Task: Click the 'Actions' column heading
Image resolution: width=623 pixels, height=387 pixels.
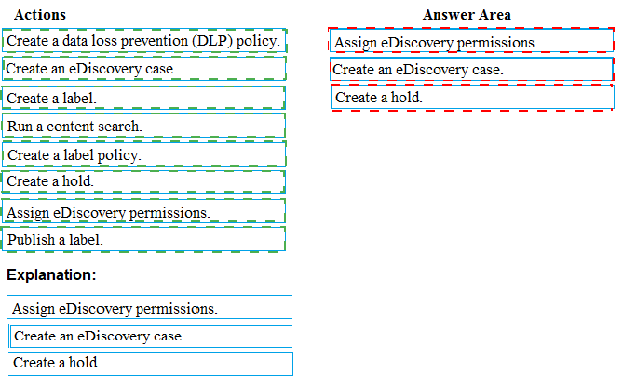Action: 40,15
